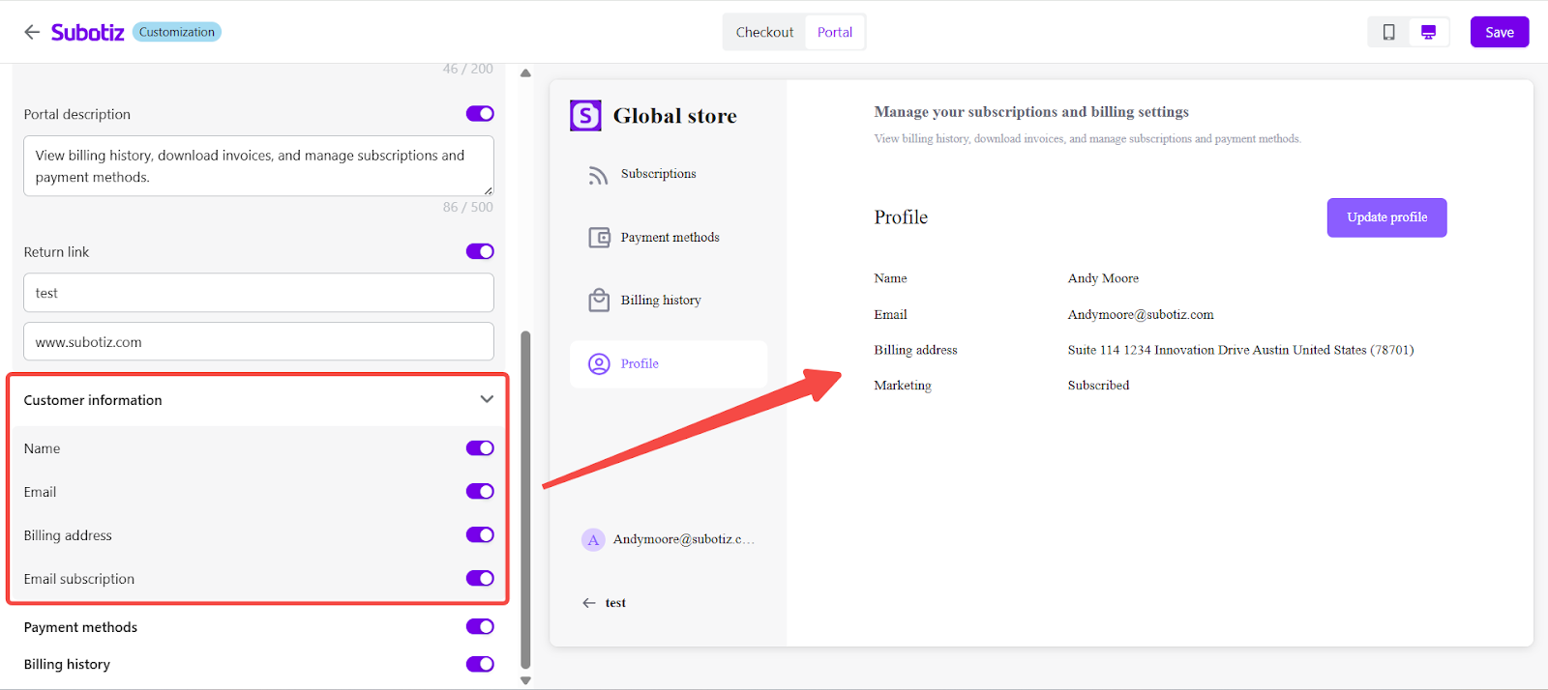Disable the Portal description toggle
1548x690 pixels.
[x=480, y=114]
